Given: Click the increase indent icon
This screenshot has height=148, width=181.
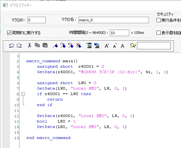Looking at the screenshot, I should (x=89, y=45).
